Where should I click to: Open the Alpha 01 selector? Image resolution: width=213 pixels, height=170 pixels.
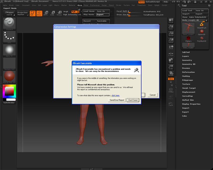click(x=9, y=50)
